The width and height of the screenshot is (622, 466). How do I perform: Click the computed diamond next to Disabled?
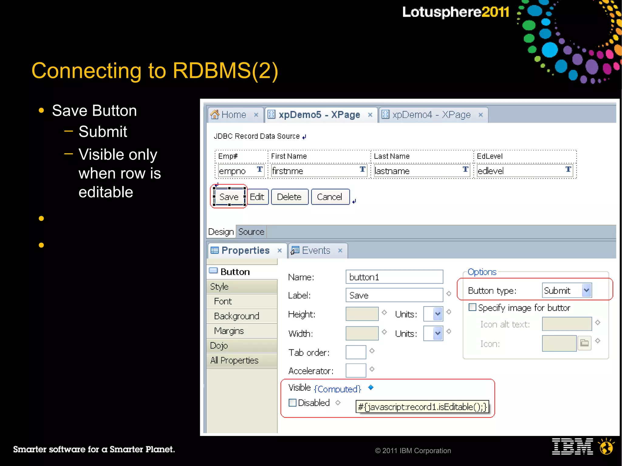click(338, 403)
